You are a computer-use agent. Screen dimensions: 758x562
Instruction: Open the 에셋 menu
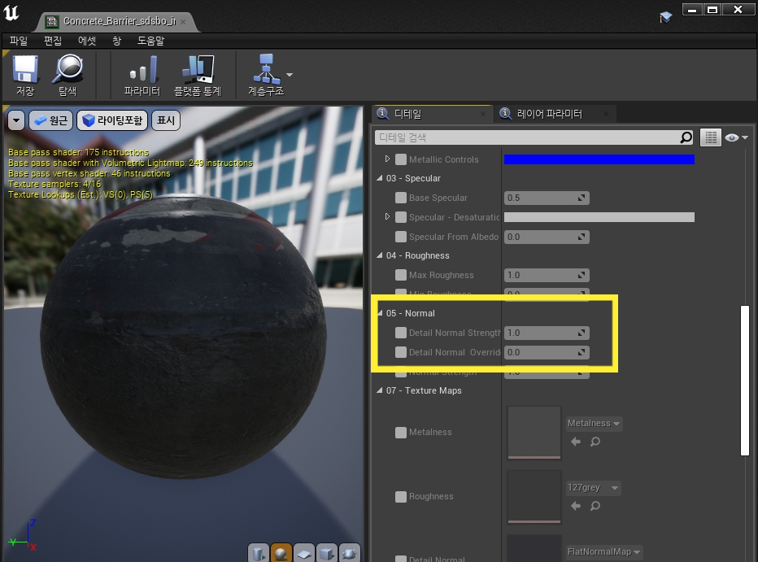click(87, 41)
